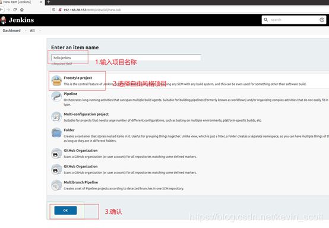Open the search help question-mark icon

[322, 20]
